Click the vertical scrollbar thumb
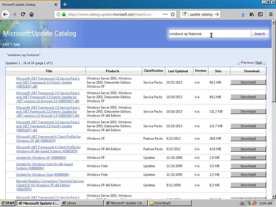This screenshot has width=276, height=207. (x=274, y=63)
